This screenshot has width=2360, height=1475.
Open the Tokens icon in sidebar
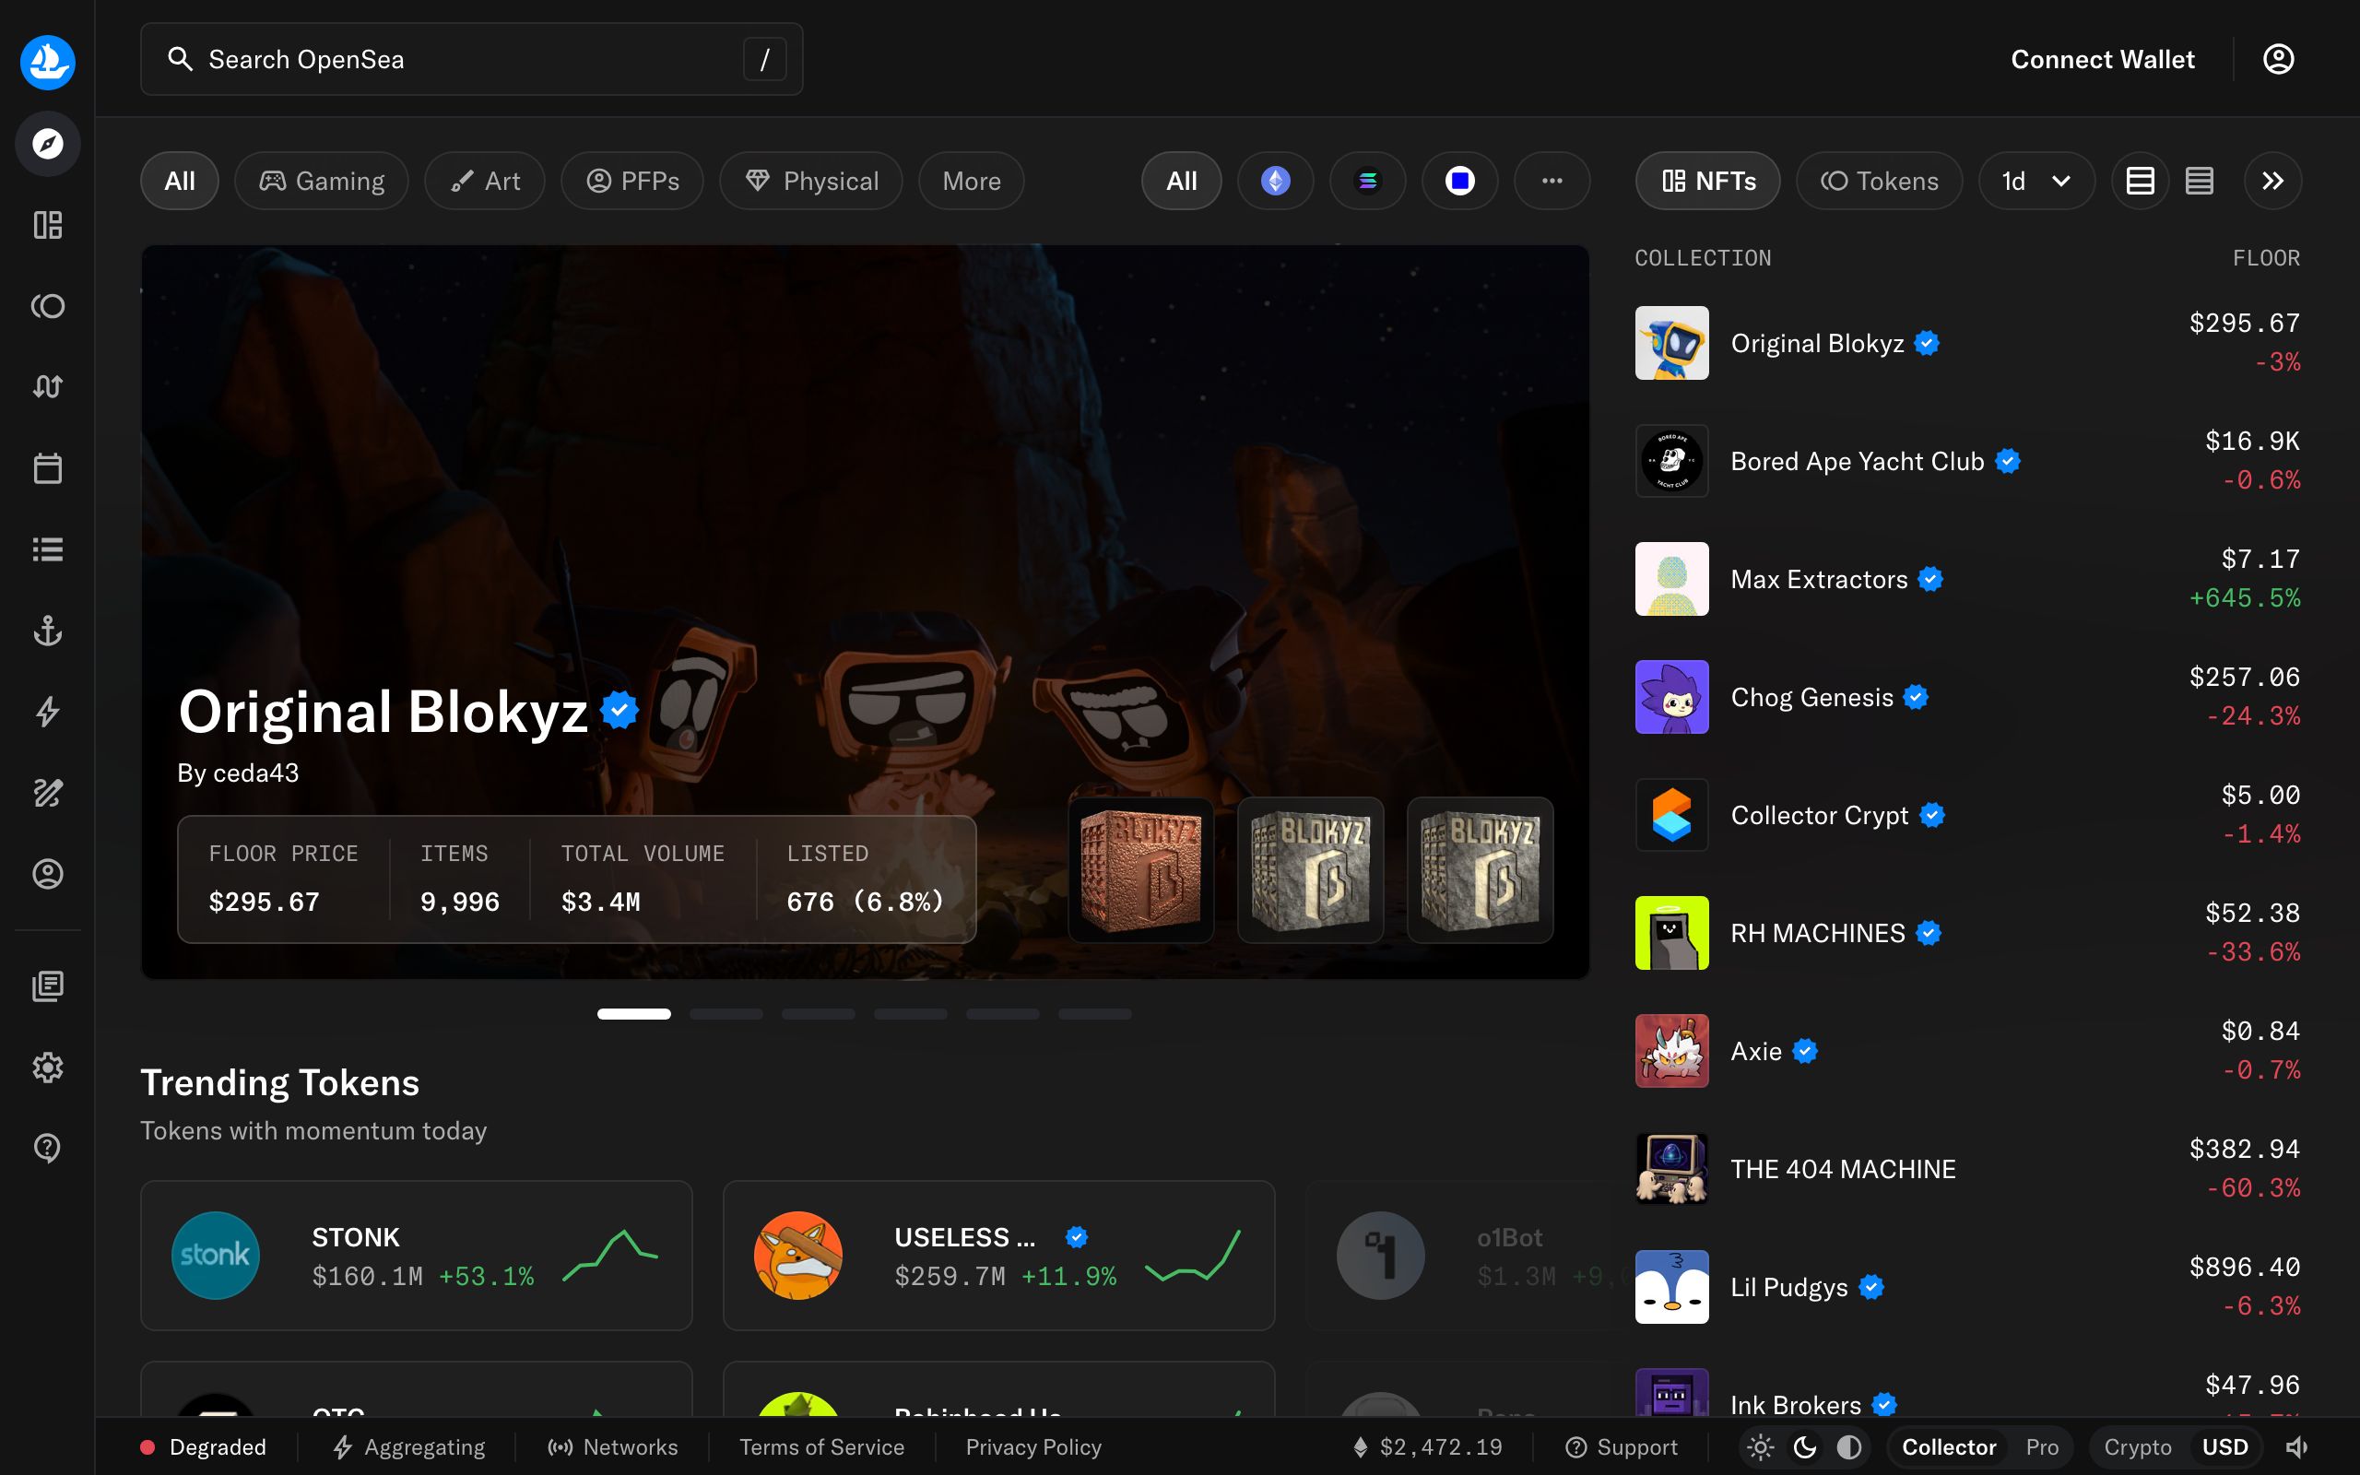48,306
